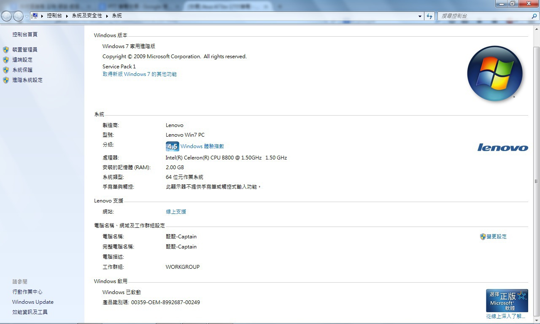Open 控制台首頁 in the left pane
This screenshot has width=540, height=324.
click(25, 35)
